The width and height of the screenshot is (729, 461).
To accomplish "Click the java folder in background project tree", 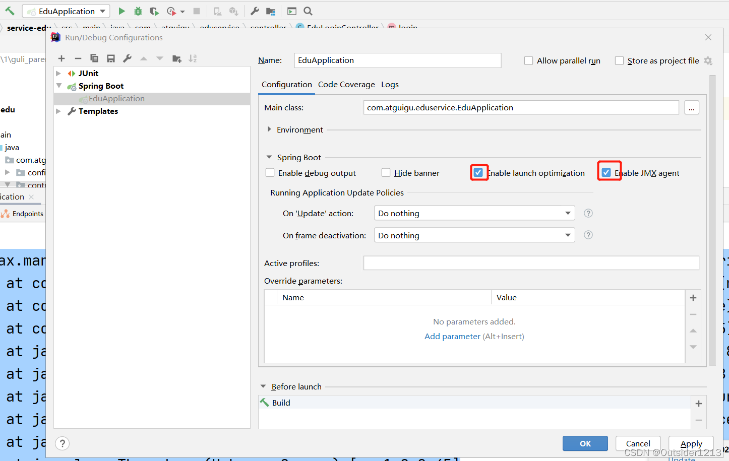I will tap(12, 148).
